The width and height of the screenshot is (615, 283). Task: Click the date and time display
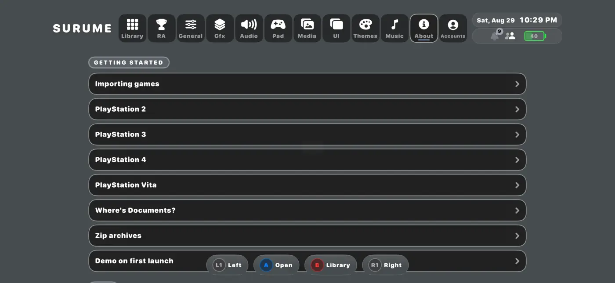pos(517,20)
